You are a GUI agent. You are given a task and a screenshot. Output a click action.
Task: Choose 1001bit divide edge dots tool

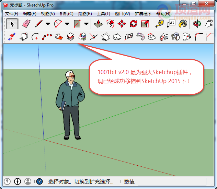click(47, 37)
